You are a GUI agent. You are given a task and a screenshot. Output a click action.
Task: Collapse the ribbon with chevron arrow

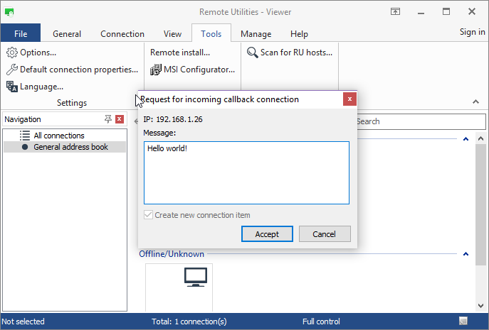pos(475,102)
